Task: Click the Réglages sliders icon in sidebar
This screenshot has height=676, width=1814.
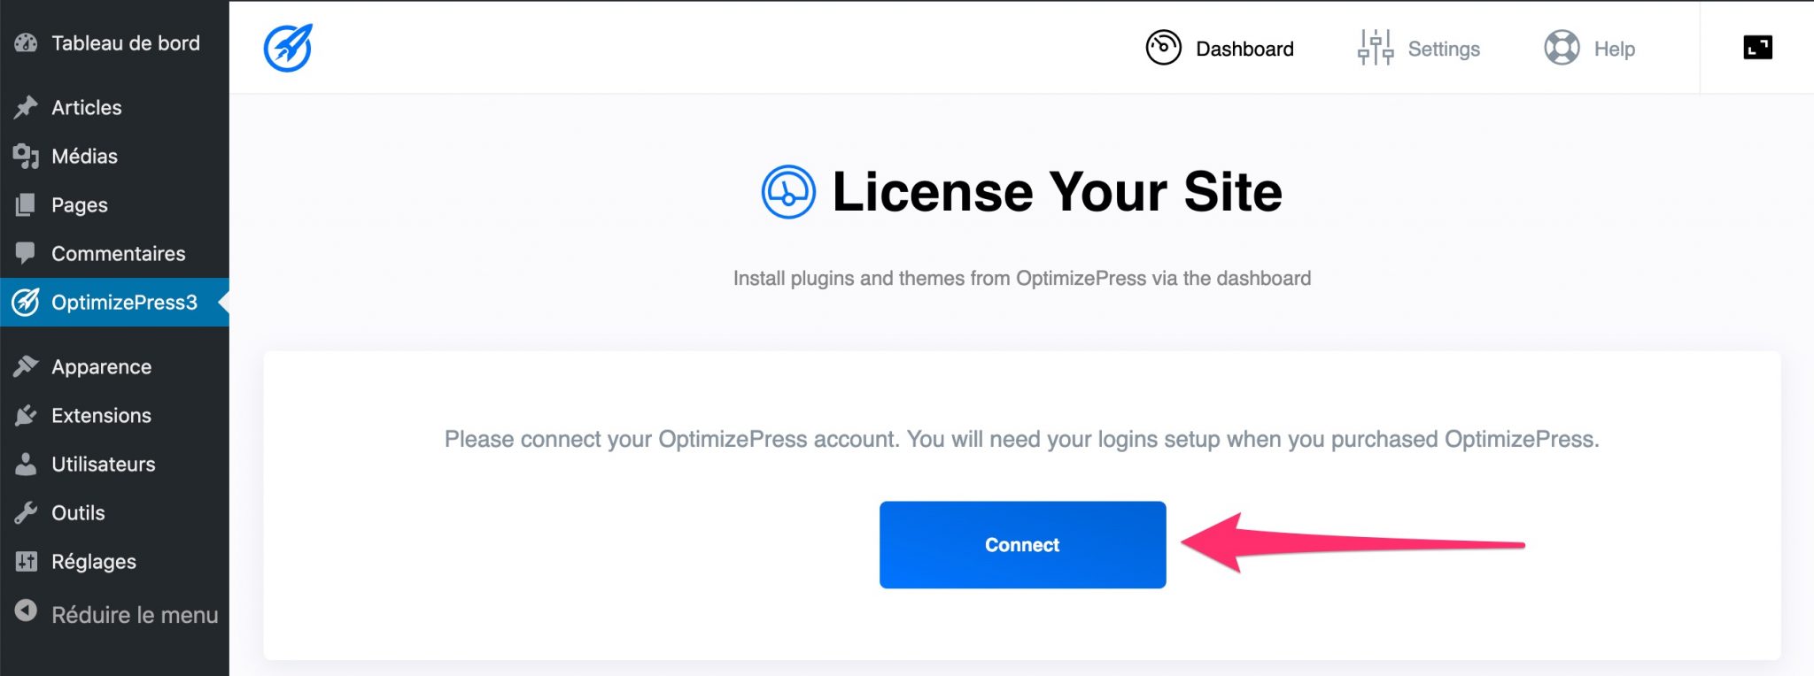Action: [x=27, y=561]
